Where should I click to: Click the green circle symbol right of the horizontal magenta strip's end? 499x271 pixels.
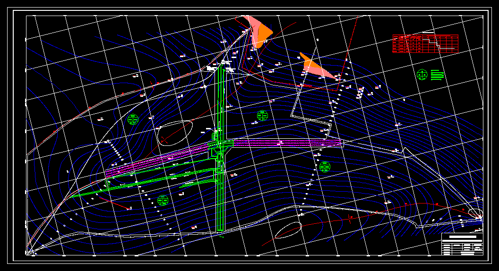pyautogui.click(x=325, y=167)
